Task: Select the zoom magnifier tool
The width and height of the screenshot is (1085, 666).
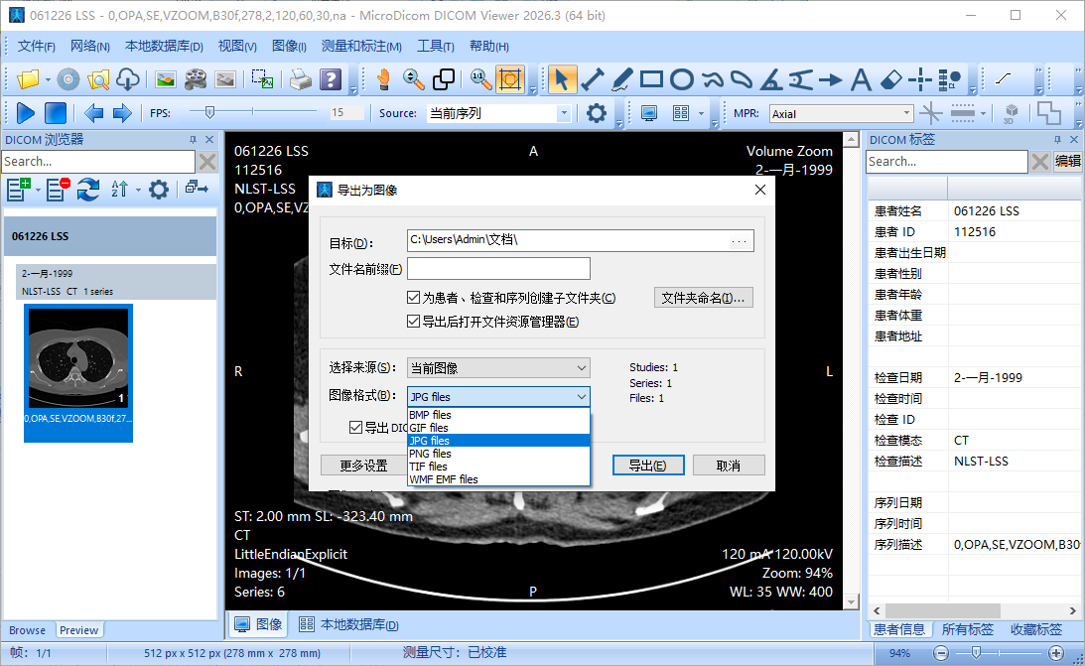Action: click(x=413, y=79)
